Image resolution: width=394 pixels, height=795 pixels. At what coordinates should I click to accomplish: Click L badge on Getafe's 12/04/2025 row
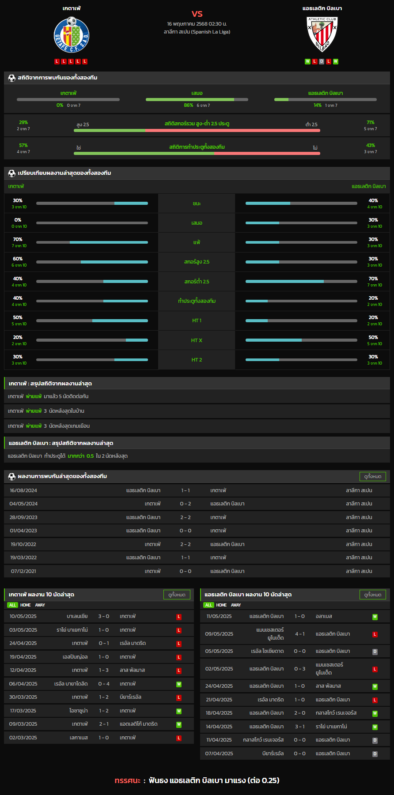[x=179, y=671]
